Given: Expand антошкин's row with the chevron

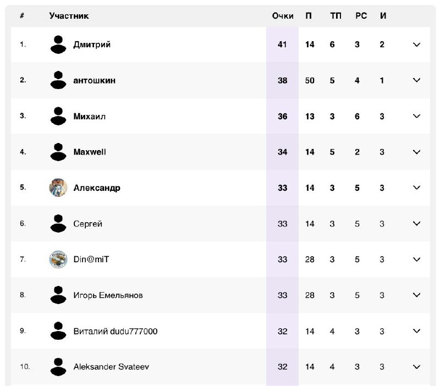Looking at the screenshot, I should (x=417, y=80).
